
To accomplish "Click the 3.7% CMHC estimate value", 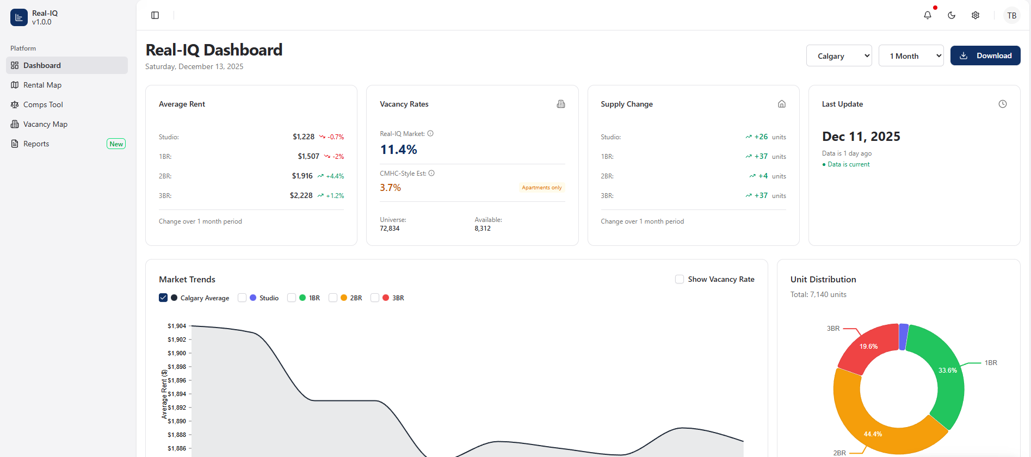I will tap(391, 188).
